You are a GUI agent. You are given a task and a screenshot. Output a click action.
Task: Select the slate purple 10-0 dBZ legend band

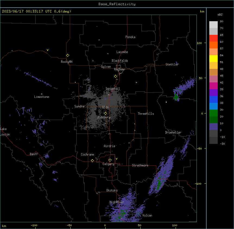(213, 127)
